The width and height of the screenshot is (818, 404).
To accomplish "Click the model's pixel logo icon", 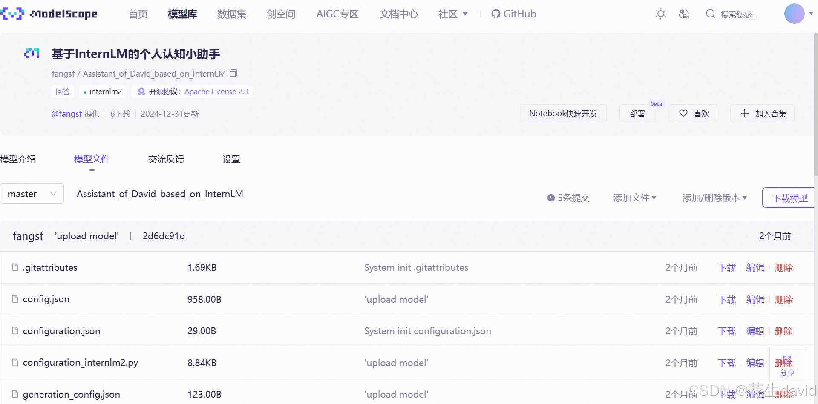I will coord(32,54).
